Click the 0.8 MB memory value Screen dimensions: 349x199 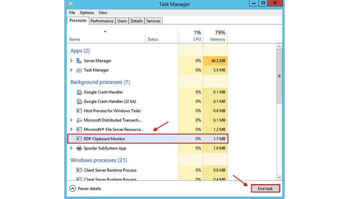[x=219, y=170]
